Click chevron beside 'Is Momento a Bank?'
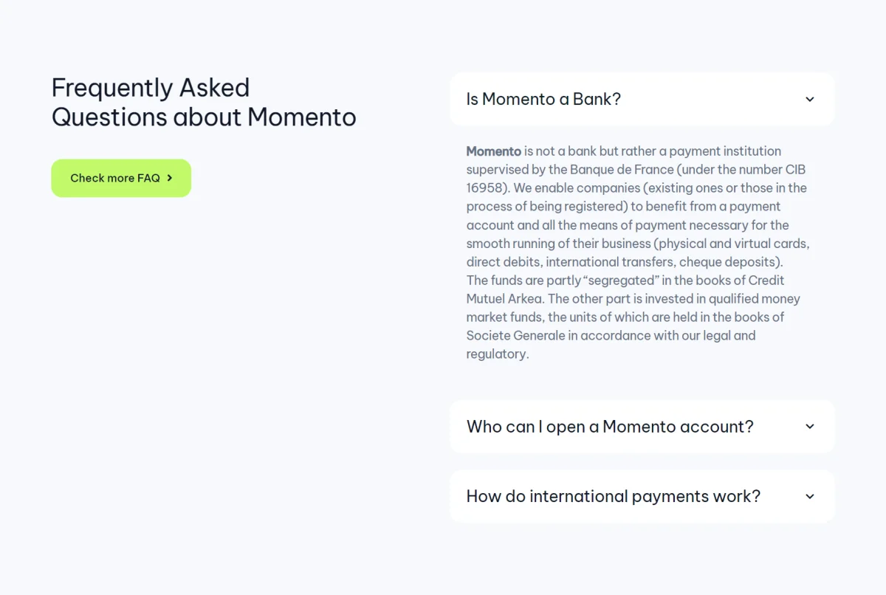This screenshot has height=595, width=886. click(x=809, y=99)
